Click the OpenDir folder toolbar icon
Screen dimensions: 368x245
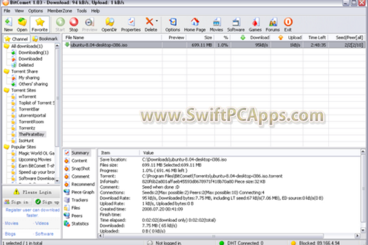coord(109,24)
